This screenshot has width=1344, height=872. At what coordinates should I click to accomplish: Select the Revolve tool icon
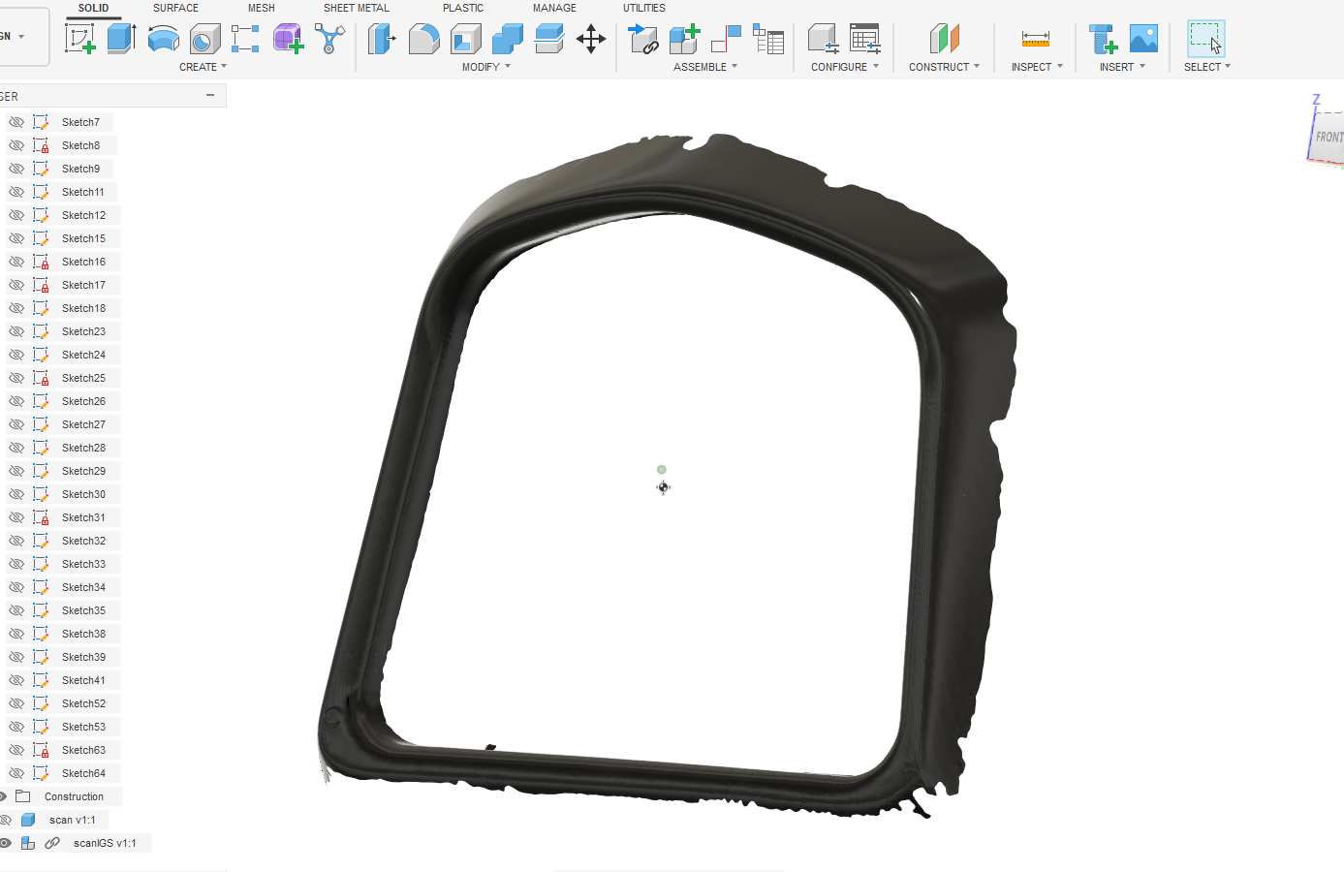164,40
